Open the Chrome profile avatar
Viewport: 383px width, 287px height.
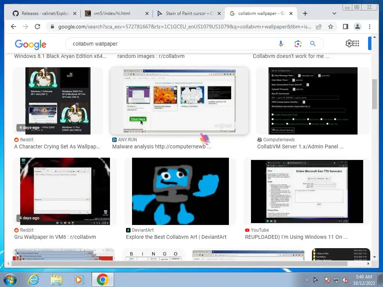358,27
